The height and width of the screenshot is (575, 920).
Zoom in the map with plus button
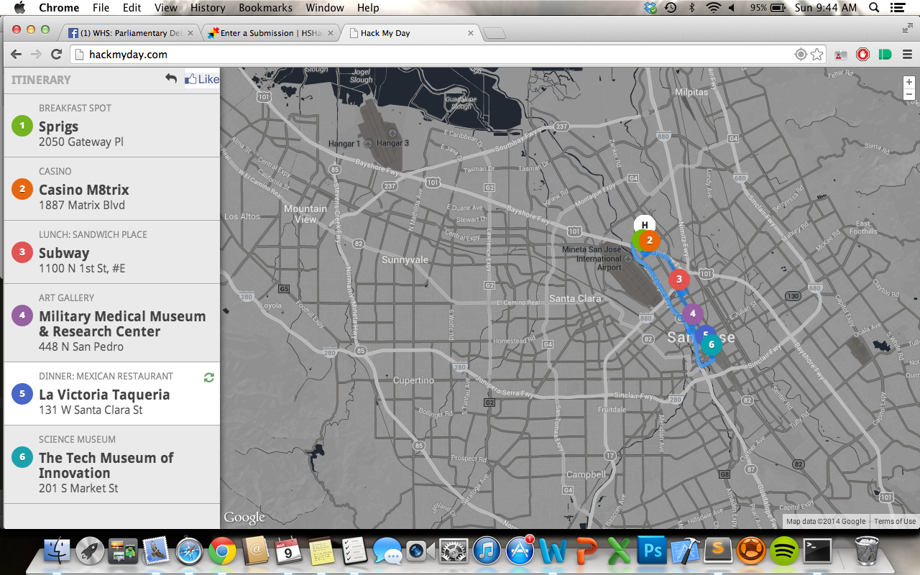click(909, 82)
